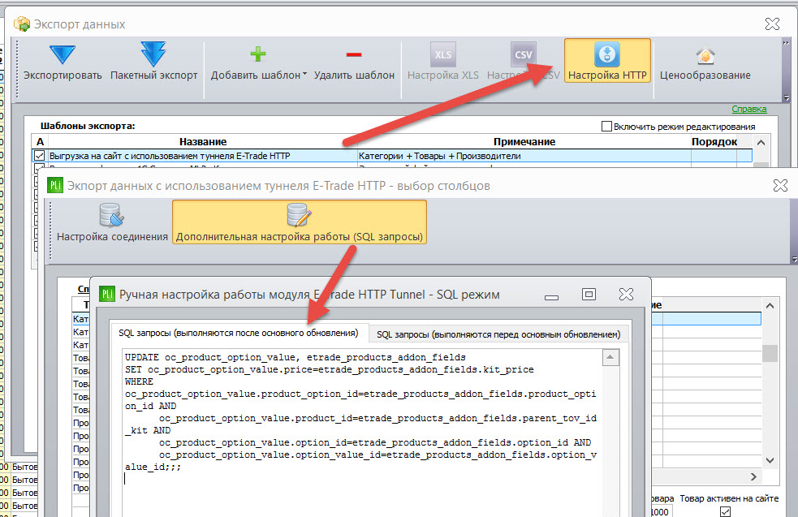
Task: Toggle checkbox of the E-Trade HTTP template row
Action: pos(39,156)
